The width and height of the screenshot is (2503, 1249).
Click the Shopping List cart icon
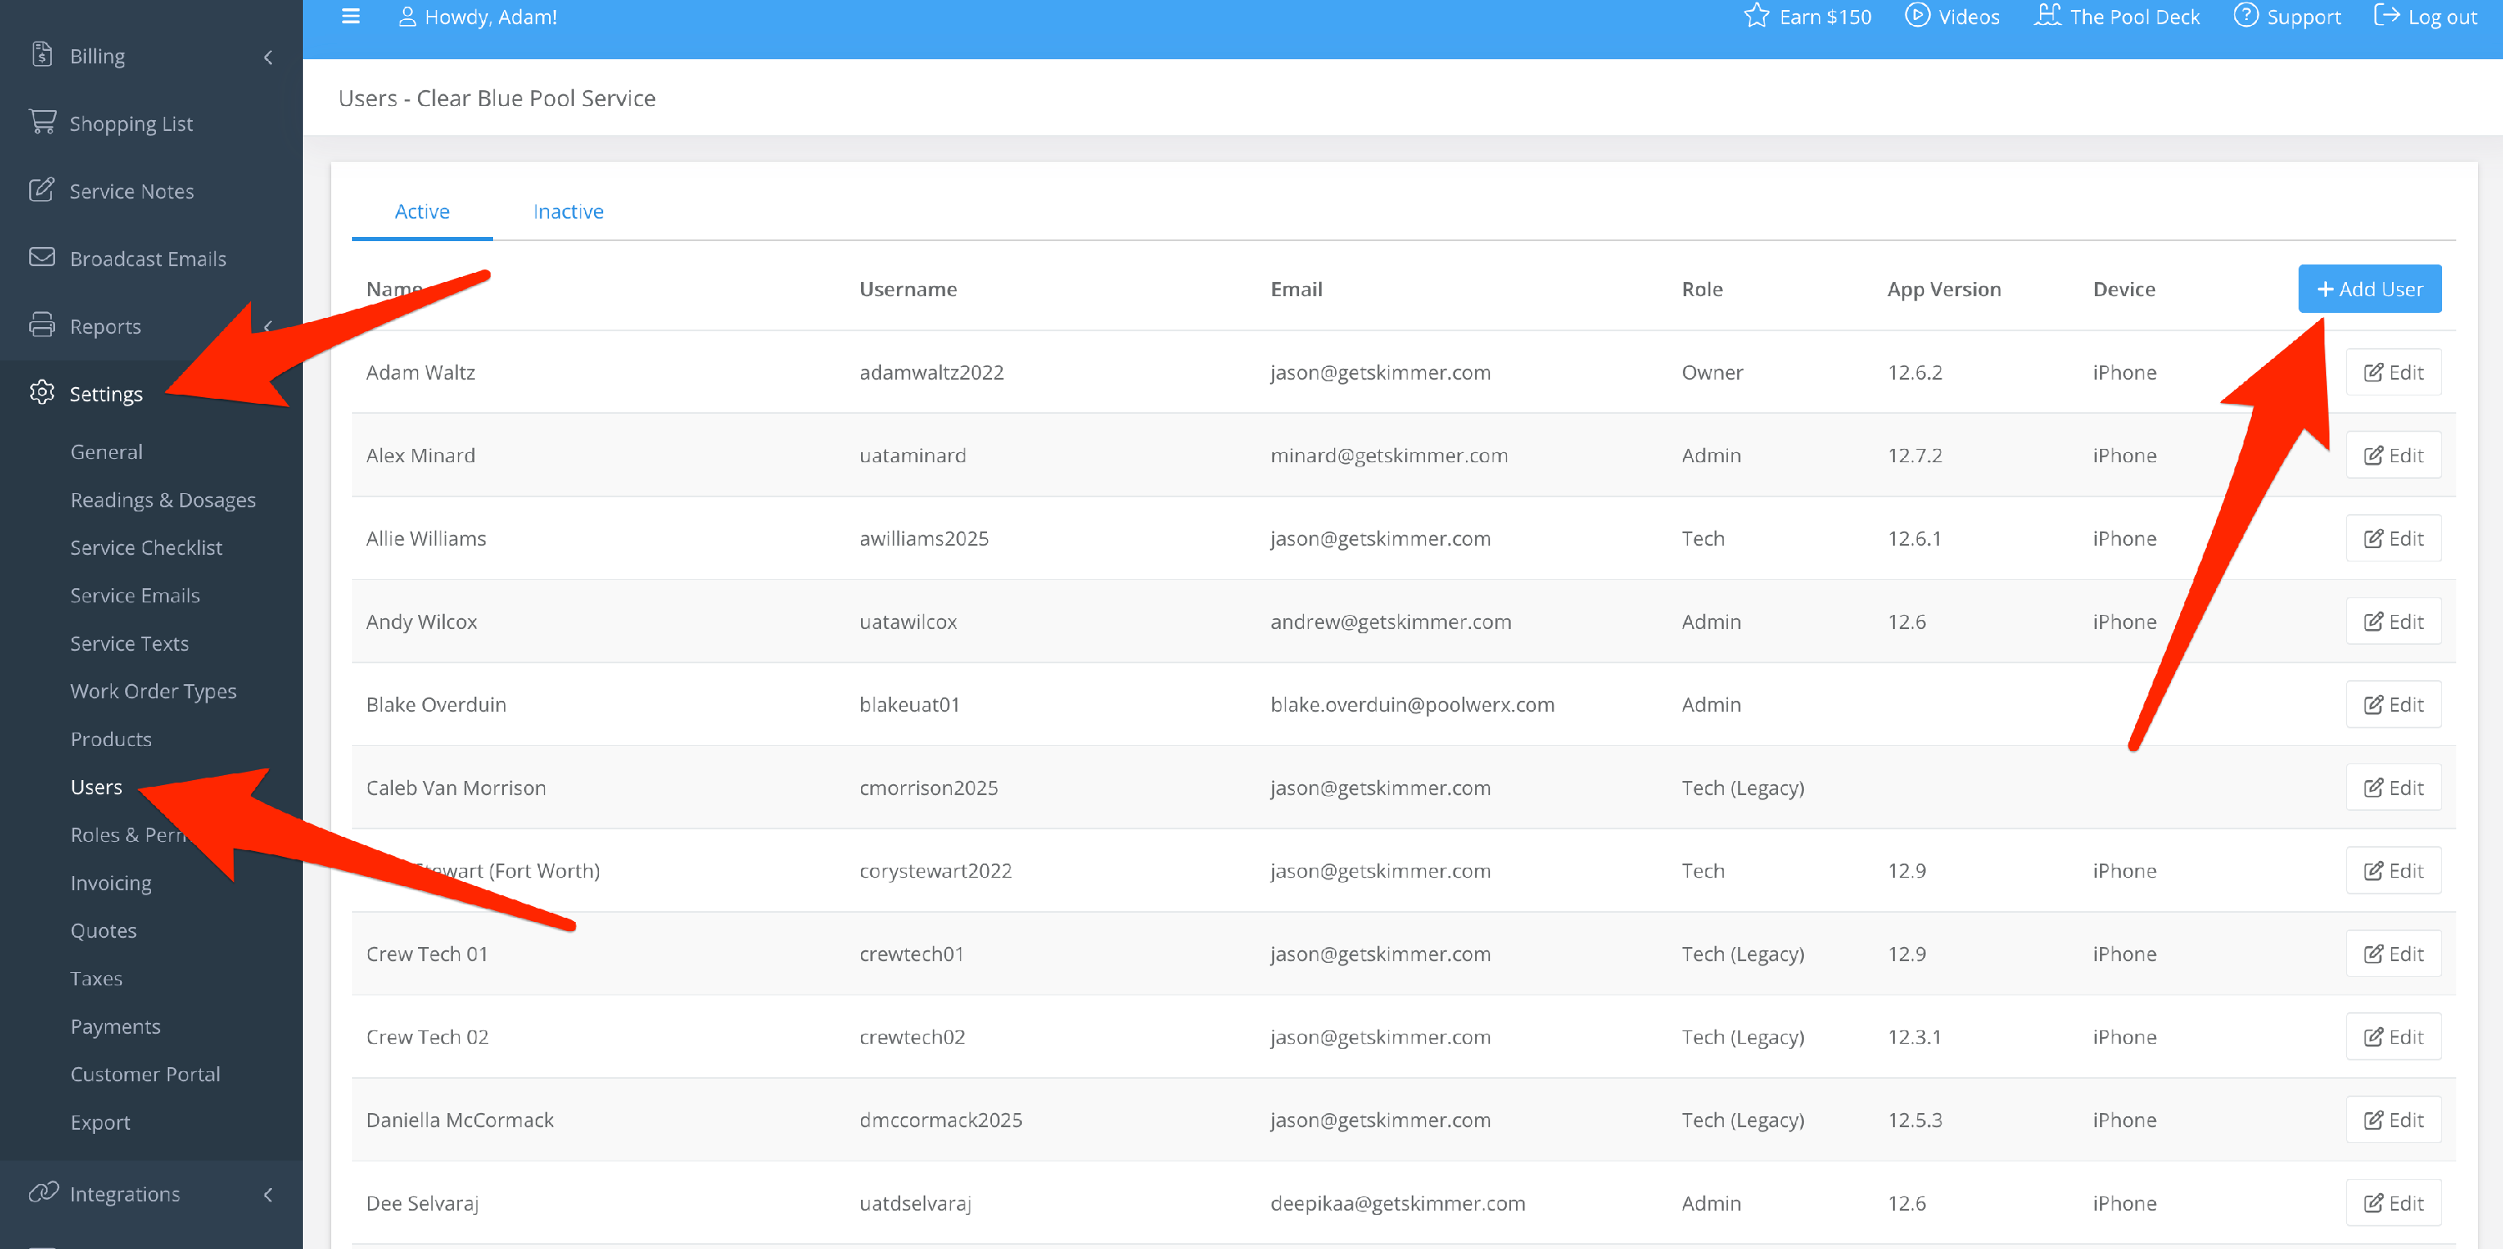(42, 123)
